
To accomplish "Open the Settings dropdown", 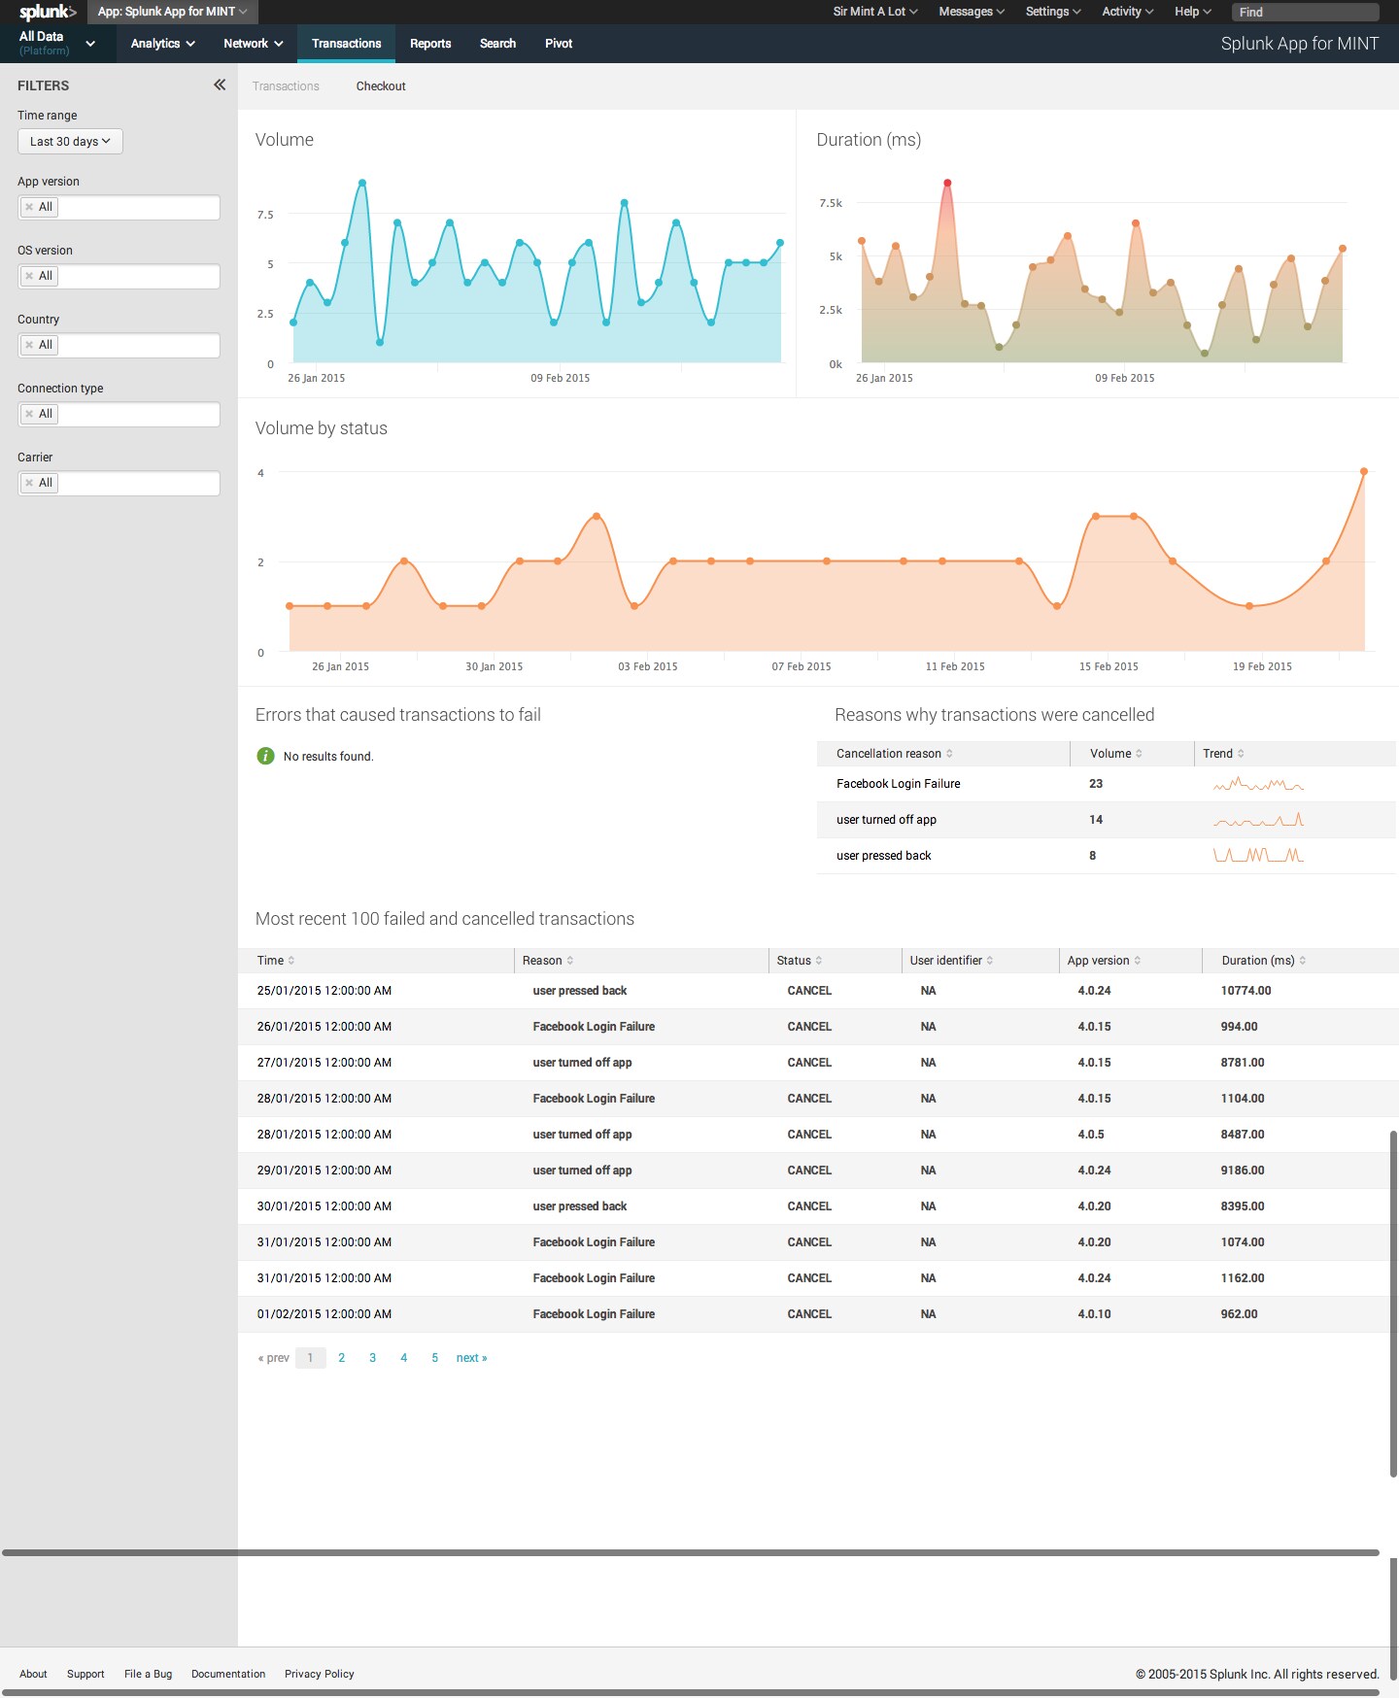I will [1053, 12].
